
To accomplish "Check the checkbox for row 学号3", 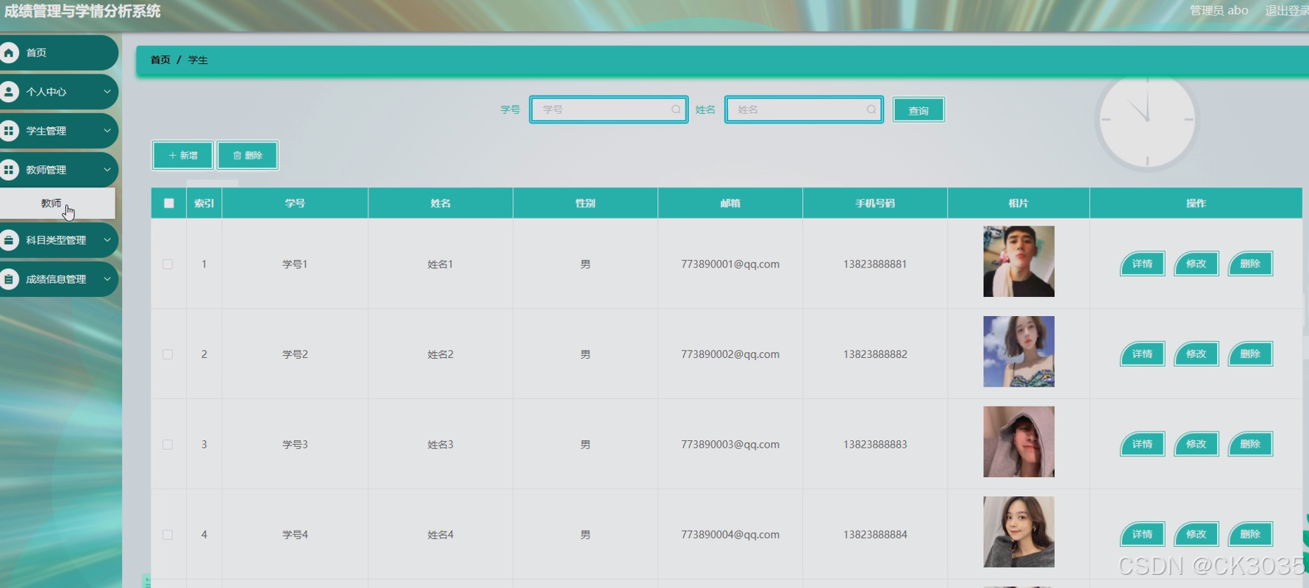I will [x=168, y=445].
